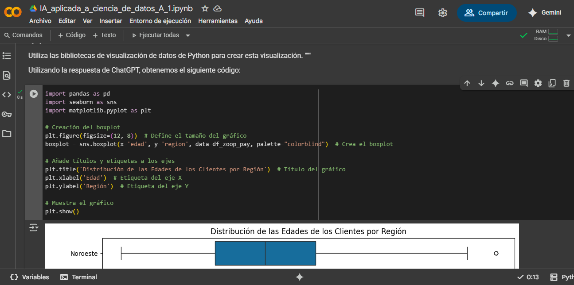Viewport: 574px width, 285px height.
Task: Click the Gemini sparkle icon in cell toolbar
Action: [x=496, y=83]
